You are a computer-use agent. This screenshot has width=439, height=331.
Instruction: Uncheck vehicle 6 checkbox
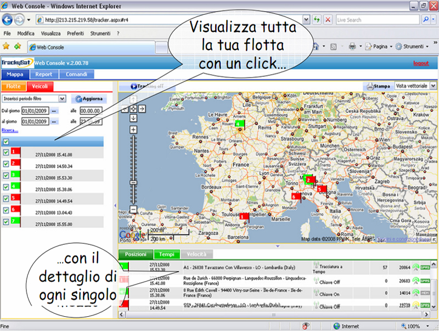click(6, 210)
